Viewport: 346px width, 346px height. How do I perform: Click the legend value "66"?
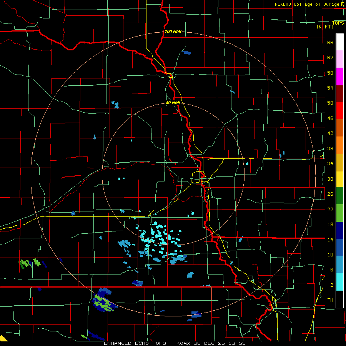point(330,42)
